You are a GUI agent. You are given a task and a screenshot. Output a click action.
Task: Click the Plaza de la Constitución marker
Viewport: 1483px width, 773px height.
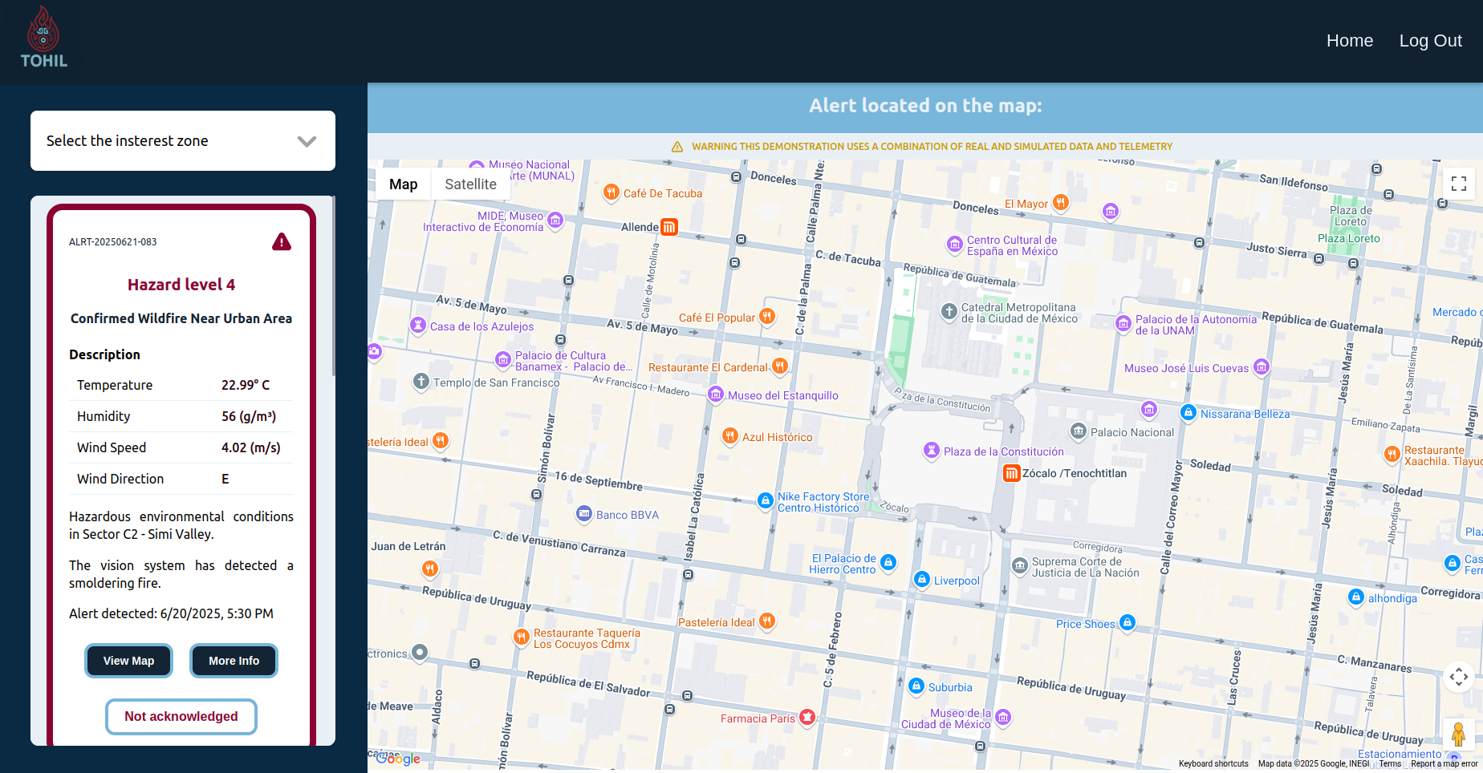pos(932,451)
